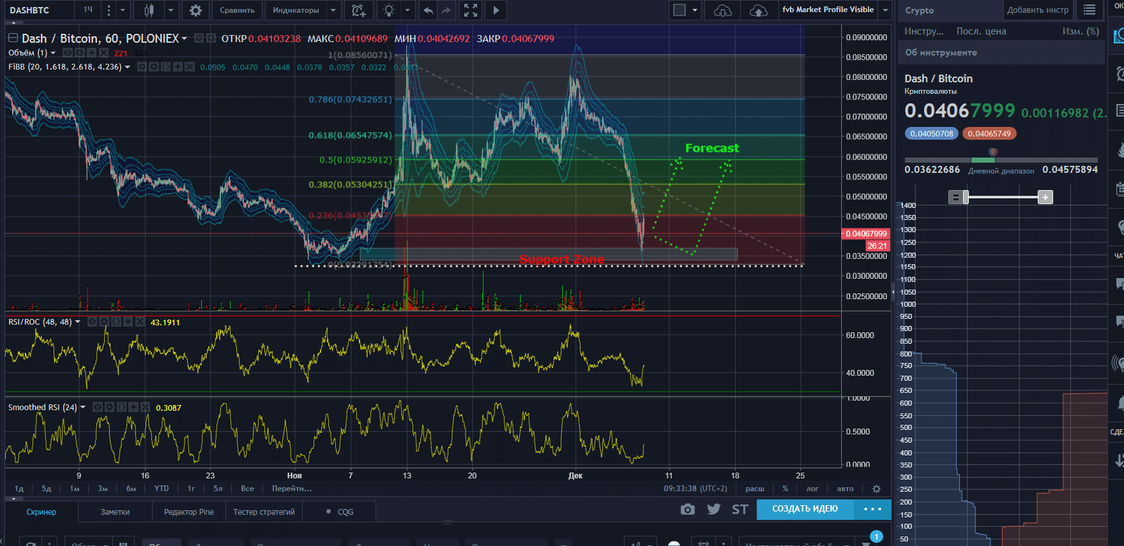Expand the FiBB indicator dropdown arrow
This screenshot has width=1124, height=546.
128,67
